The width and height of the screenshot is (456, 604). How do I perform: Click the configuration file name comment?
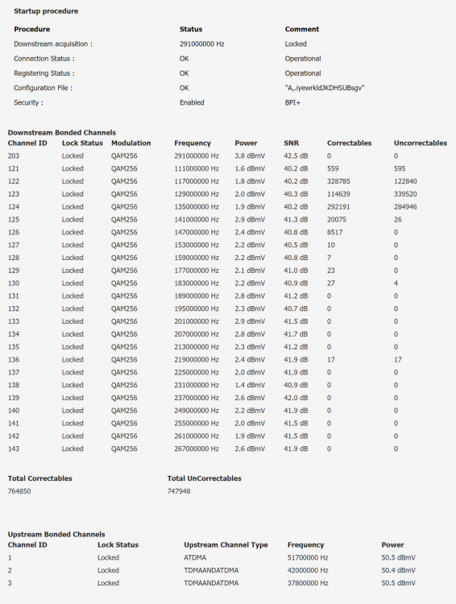pyautogui.click(x=325, y=88)
